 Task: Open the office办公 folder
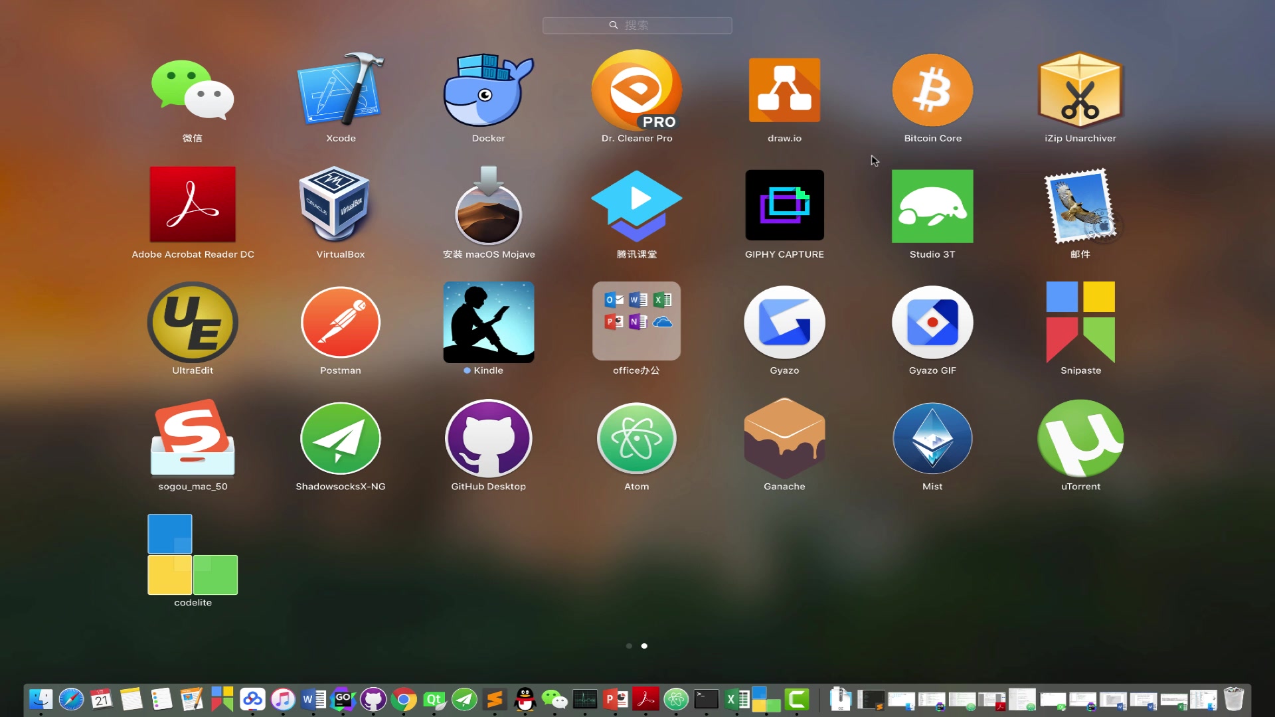point(636,321)
